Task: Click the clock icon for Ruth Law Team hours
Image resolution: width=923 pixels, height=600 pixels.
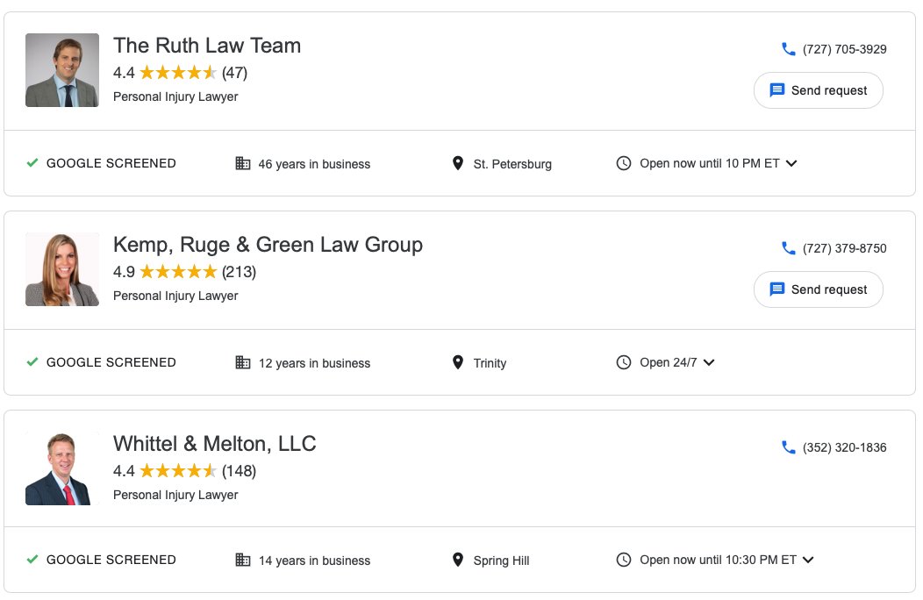Action: pyautogui.click(x=624, y=163)
